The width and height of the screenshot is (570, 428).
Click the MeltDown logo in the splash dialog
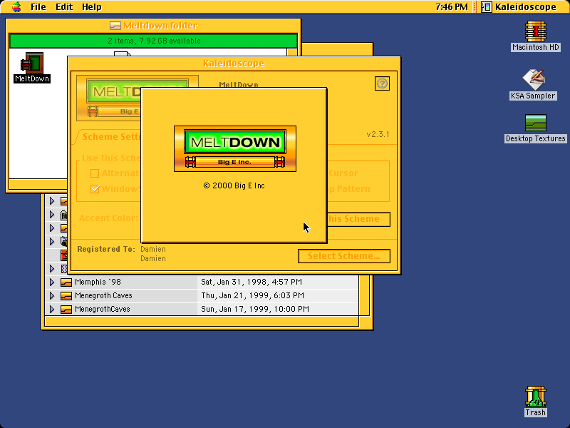tap(235, 148)
